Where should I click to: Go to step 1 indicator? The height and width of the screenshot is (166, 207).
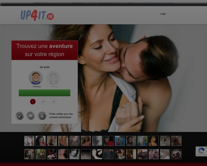pyautogui.click(x=33, y=102)
